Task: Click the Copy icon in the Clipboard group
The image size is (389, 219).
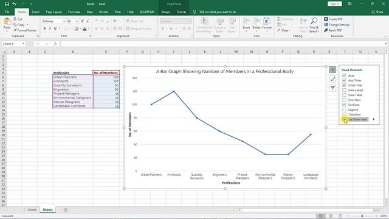Action: point(15,24)
